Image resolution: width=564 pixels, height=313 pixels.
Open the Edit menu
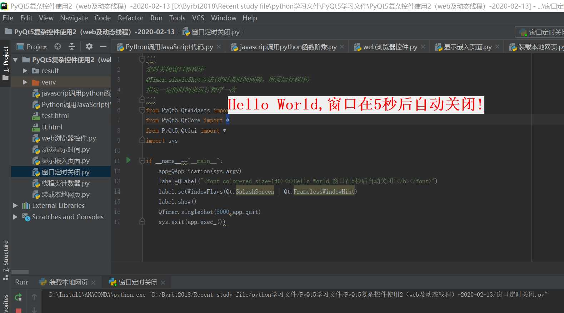coord(26,18)
